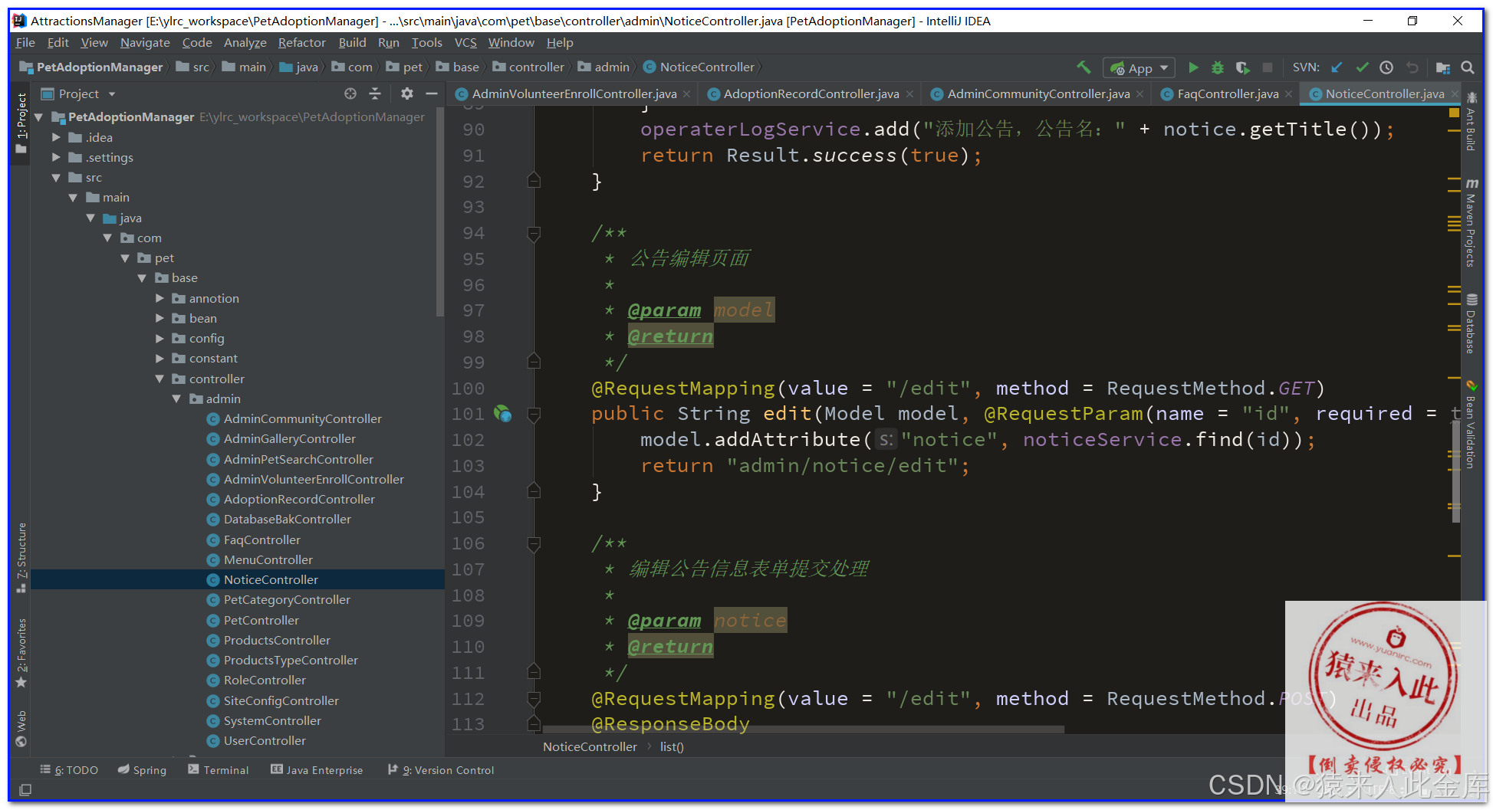Open Maven Projects side panel

tap(1471, 222)
